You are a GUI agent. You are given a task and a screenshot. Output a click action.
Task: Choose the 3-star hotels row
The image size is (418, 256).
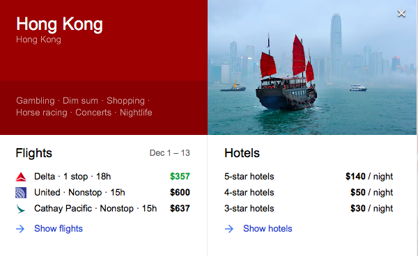(x=309, y=209)
